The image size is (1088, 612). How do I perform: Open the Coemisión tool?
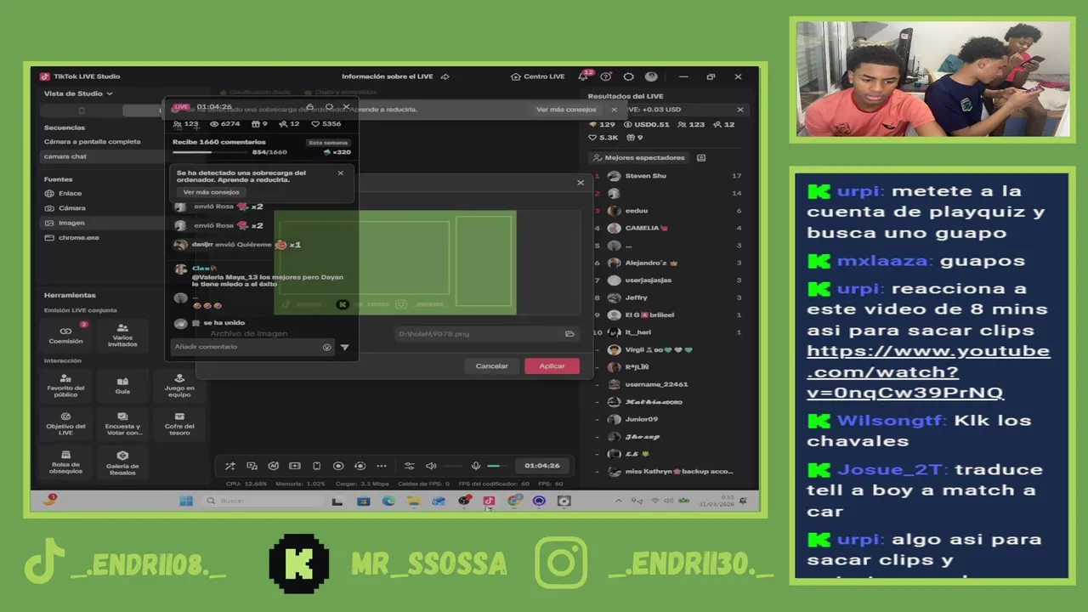[x=65, y=334]
